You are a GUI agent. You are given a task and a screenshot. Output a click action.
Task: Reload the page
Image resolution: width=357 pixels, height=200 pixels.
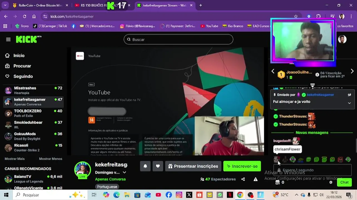pos(24,16)
